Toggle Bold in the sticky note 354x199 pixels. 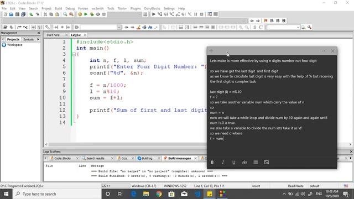click(x=212, y=162)
